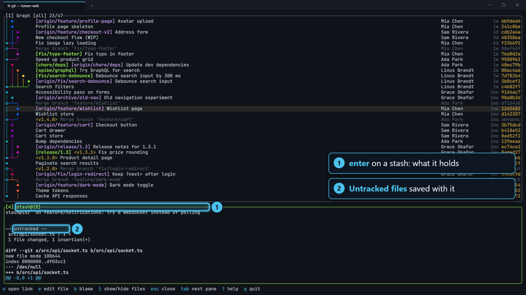
Task: Open a new terminal tab with plus
Action: click(92, 5)
